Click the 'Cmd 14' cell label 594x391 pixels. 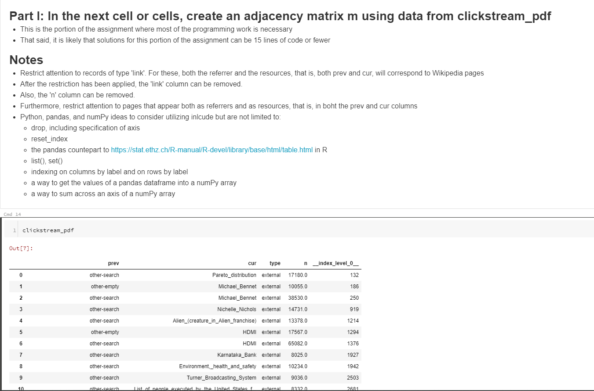tap(12, 214)
